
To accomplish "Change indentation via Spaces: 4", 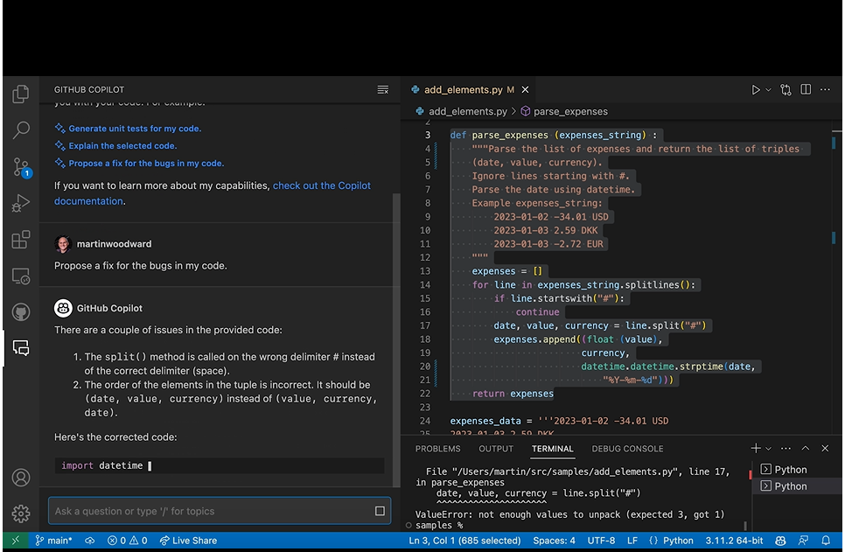I will pos(554,540).
